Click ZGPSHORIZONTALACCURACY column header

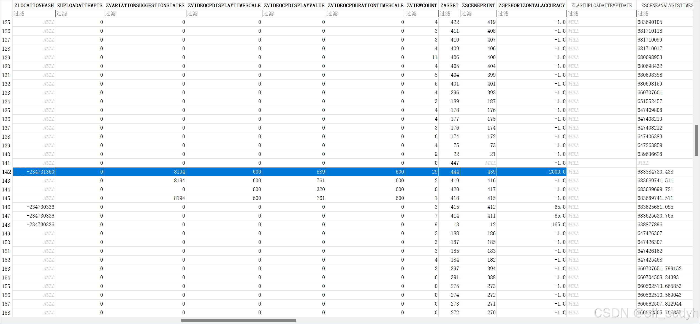531,6
